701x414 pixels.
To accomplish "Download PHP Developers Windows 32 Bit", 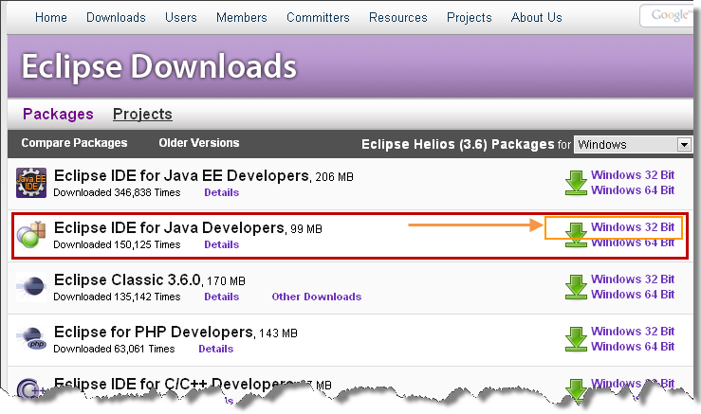I will [633, 332].
